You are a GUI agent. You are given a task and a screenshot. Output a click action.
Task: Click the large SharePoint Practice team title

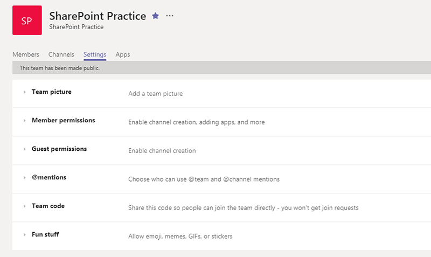[x=98, y=16]
